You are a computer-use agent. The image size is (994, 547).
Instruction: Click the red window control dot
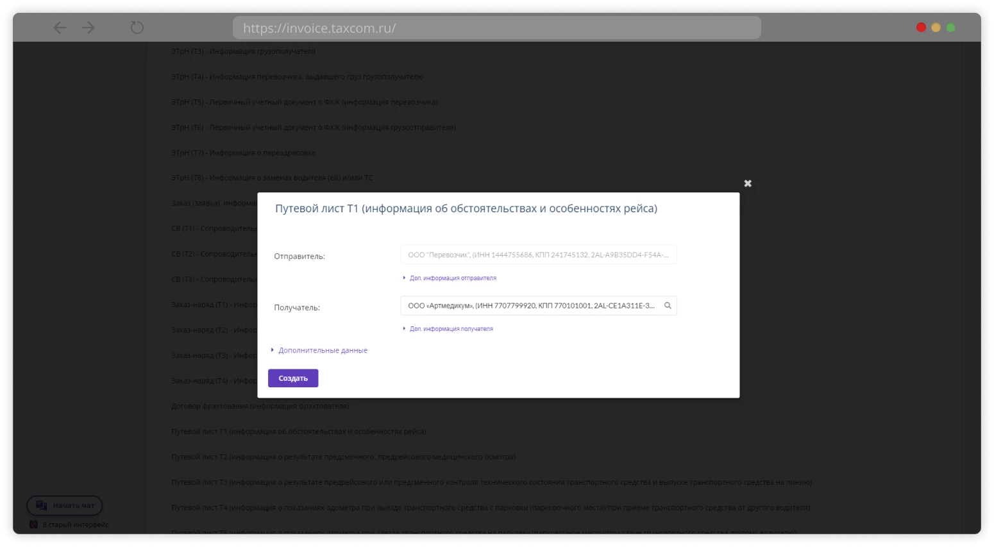[x=921, y=28]
